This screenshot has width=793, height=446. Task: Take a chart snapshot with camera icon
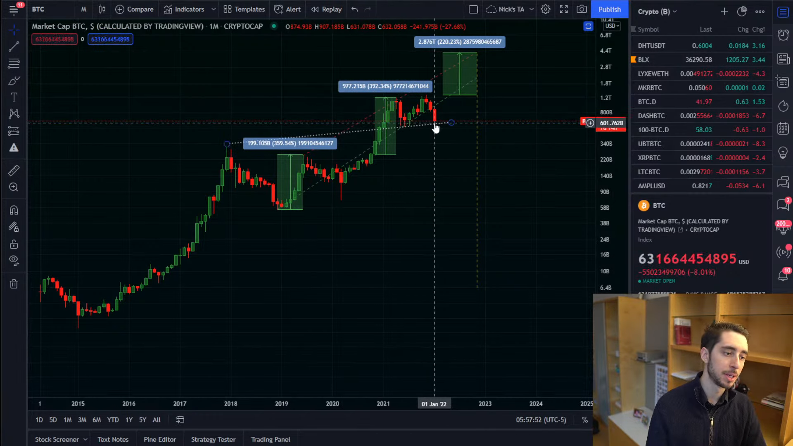click(x=582, y=9)
